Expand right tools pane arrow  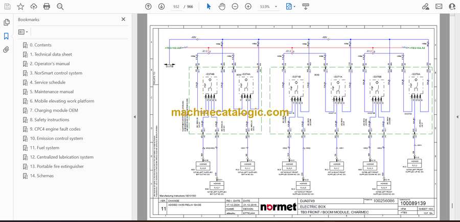pos(457,117)
